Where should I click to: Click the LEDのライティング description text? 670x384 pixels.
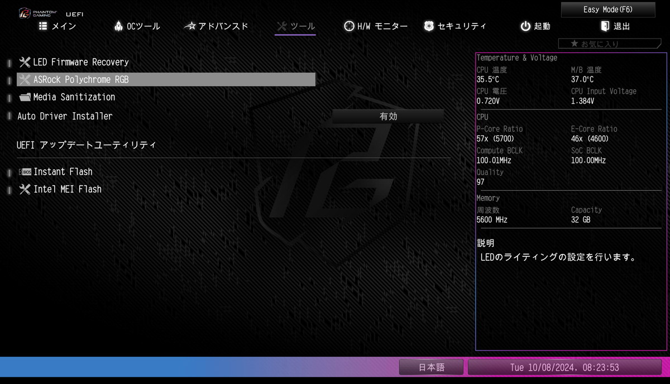click(558, 258)
